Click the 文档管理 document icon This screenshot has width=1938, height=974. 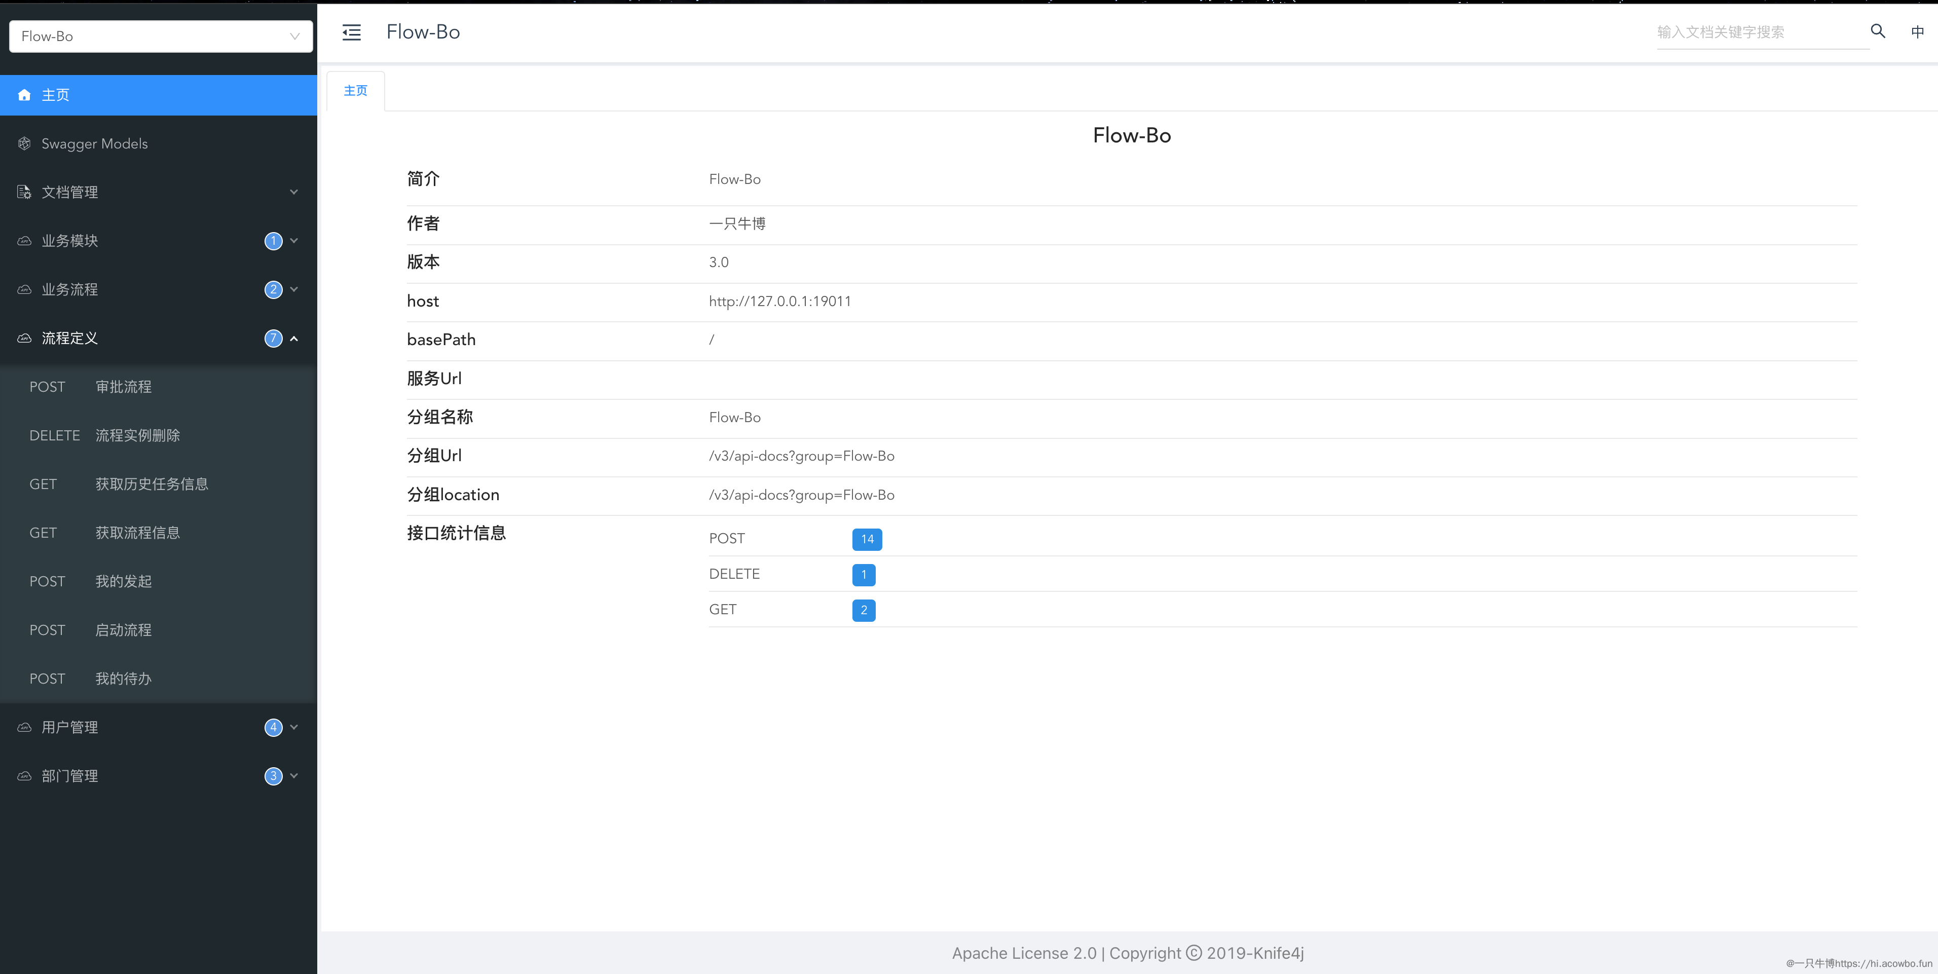(24, 192)
